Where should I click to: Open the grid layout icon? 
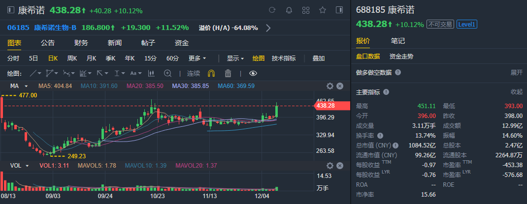(x=305, y=10)
